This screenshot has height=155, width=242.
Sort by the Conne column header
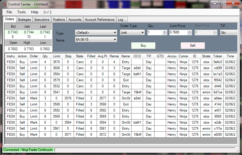tap(183, 56)
